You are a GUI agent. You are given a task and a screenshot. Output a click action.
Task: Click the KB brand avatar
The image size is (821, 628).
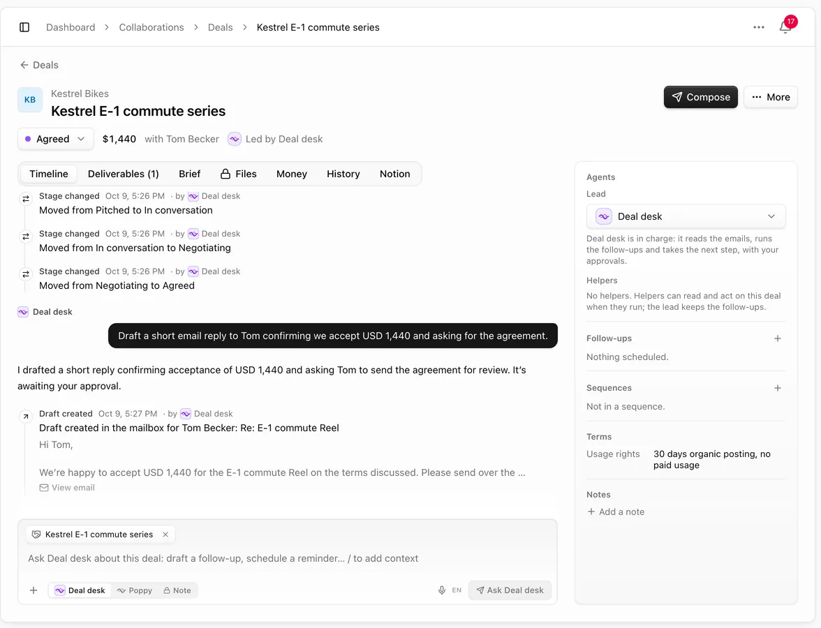click(x=30, y=99)
